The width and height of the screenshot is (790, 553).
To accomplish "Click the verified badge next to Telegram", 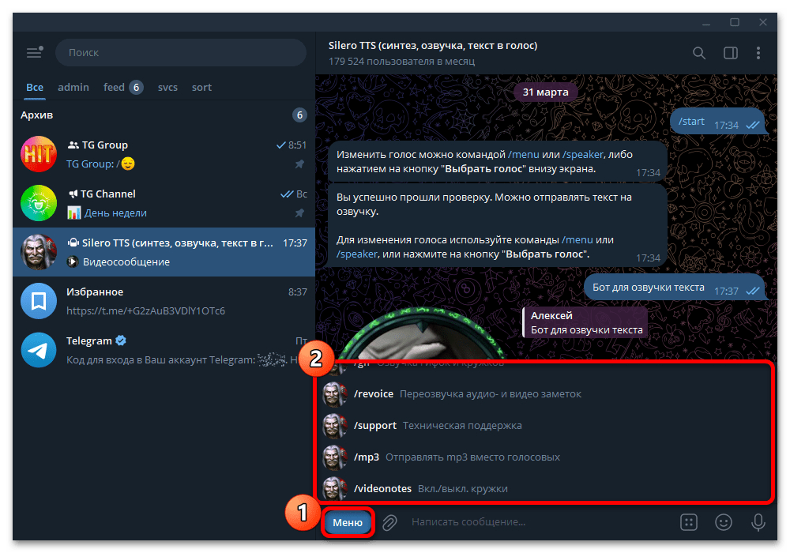I will (121, 340).
